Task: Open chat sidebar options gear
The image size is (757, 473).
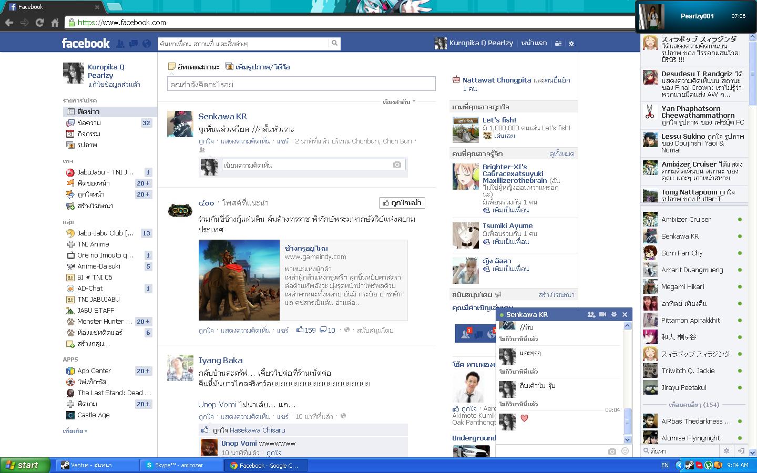Action: coord(727,451)
